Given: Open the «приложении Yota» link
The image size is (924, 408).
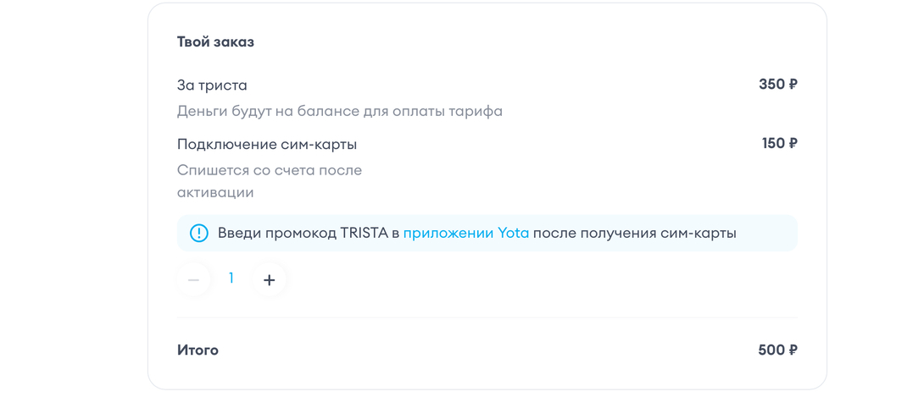Looking at the screenshot, I should (x=465, y=233).
